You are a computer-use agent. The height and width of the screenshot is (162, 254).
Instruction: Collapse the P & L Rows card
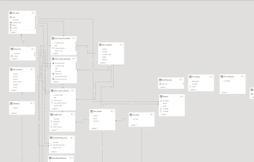pyautogui.click(x=193, y=90)
